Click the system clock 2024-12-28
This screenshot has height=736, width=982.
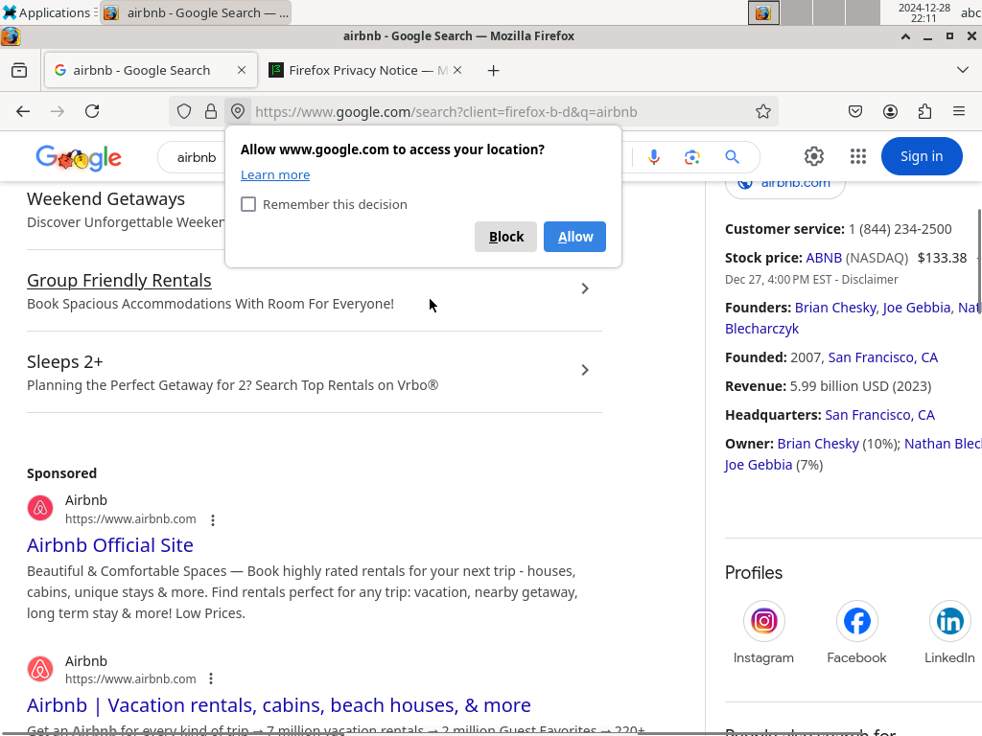point(924,12)
